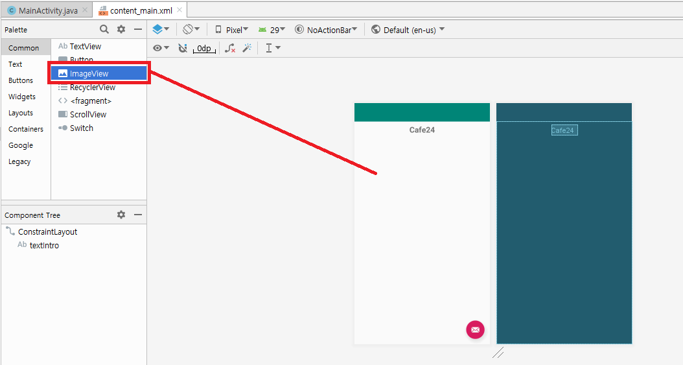This screenshot has height=365, width=683.
Task: Select the Legacy palette category
Action: pos(26,161)
